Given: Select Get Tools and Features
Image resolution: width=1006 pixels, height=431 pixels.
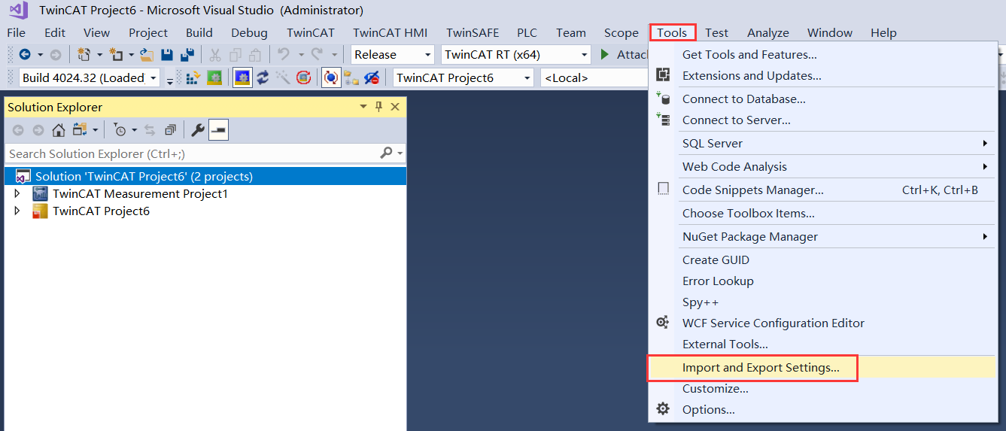Looking at the screenshot, I should pyautogui.click(x=822, y=54).
